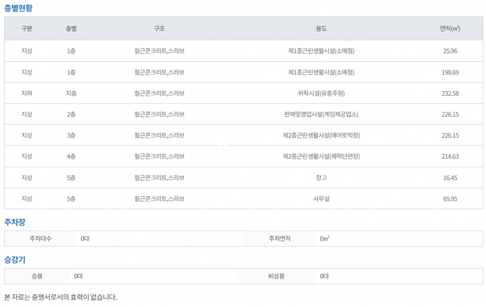This screenshot has height=307, width=486.
Task: Click the 승강기 section heading
Action: 14,260
